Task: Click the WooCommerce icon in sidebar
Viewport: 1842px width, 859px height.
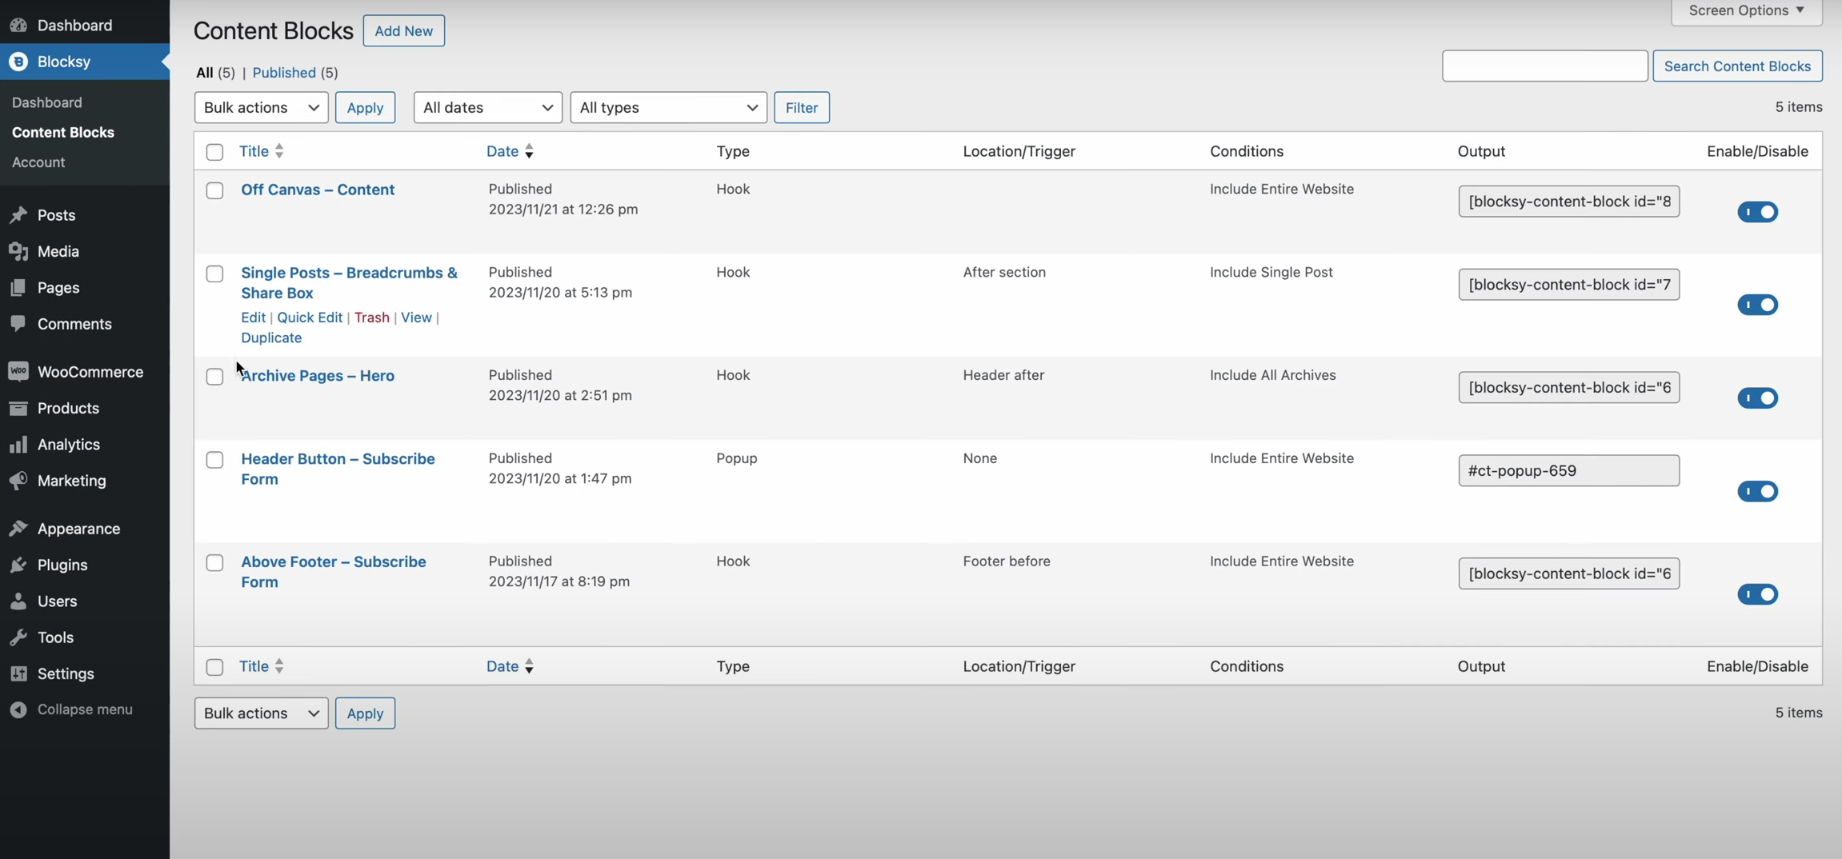Action: pyautogui.click(x=18, y=372)
